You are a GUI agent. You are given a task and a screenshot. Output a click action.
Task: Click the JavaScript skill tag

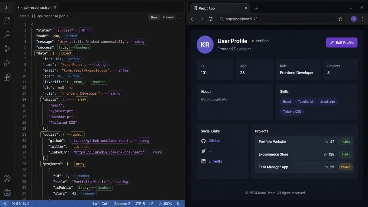coord(327,101)
